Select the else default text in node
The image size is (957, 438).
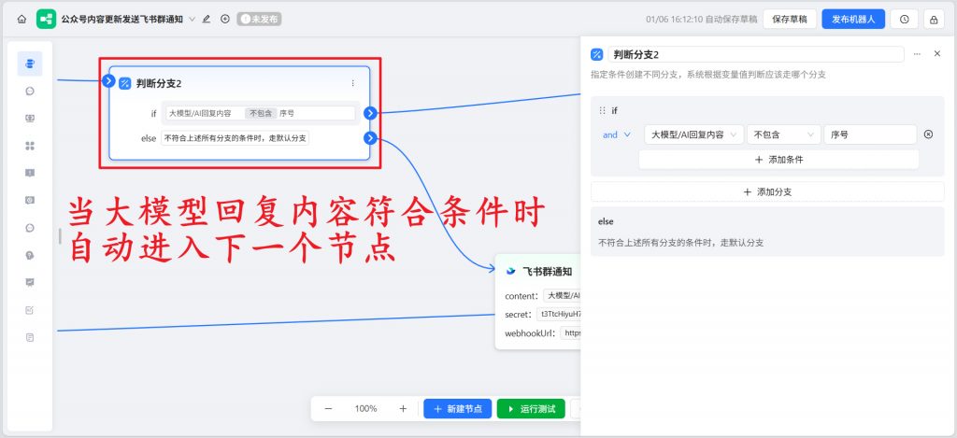click(235, 138)
